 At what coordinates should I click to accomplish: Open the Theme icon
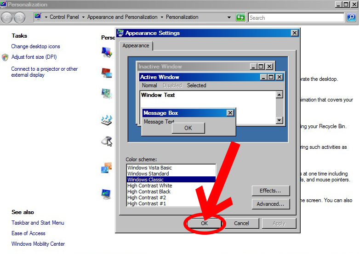tap(107, 168)
